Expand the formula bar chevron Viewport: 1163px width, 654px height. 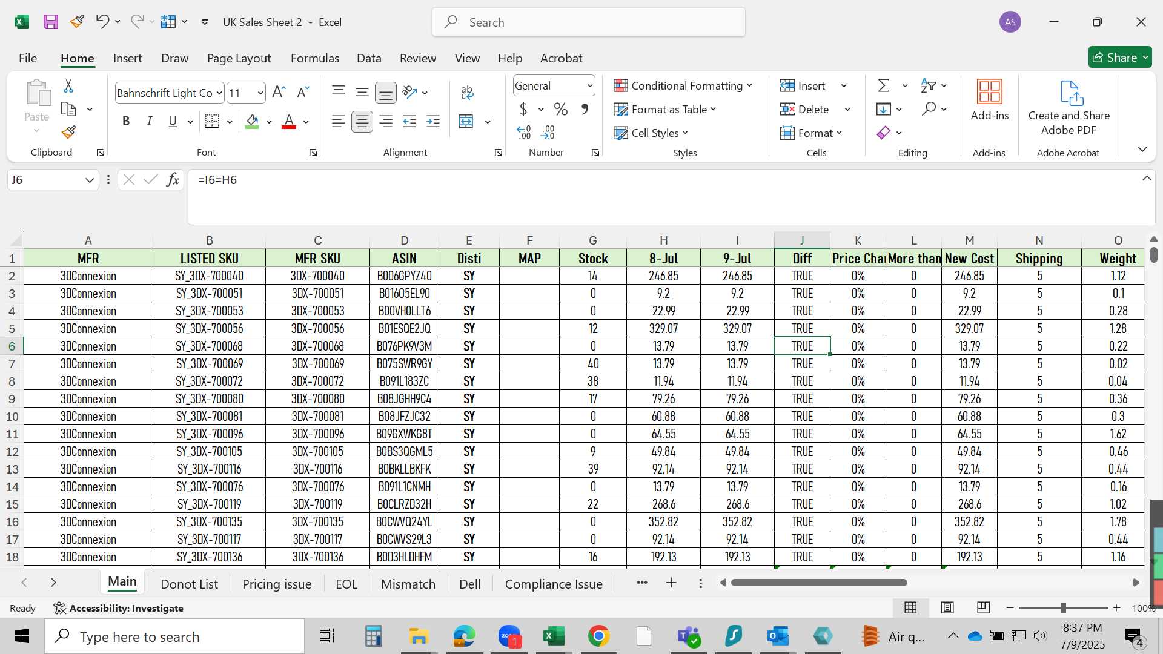[x=1147, y=178]
